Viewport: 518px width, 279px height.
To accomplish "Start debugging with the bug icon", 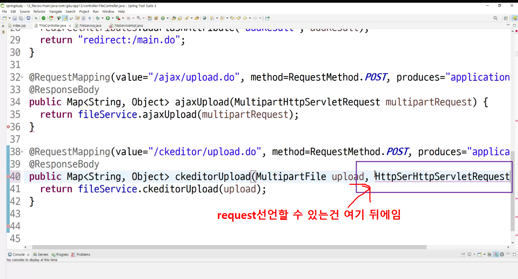I will pos(97,18).
